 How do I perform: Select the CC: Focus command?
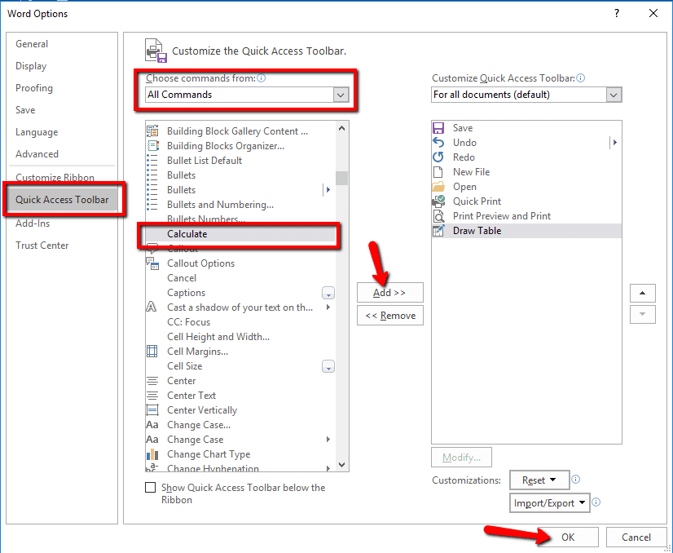pos(240,322)
